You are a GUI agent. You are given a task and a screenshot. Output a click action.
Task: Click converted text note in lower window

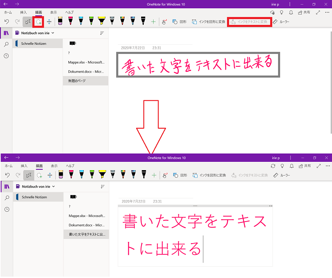point(195,235)
